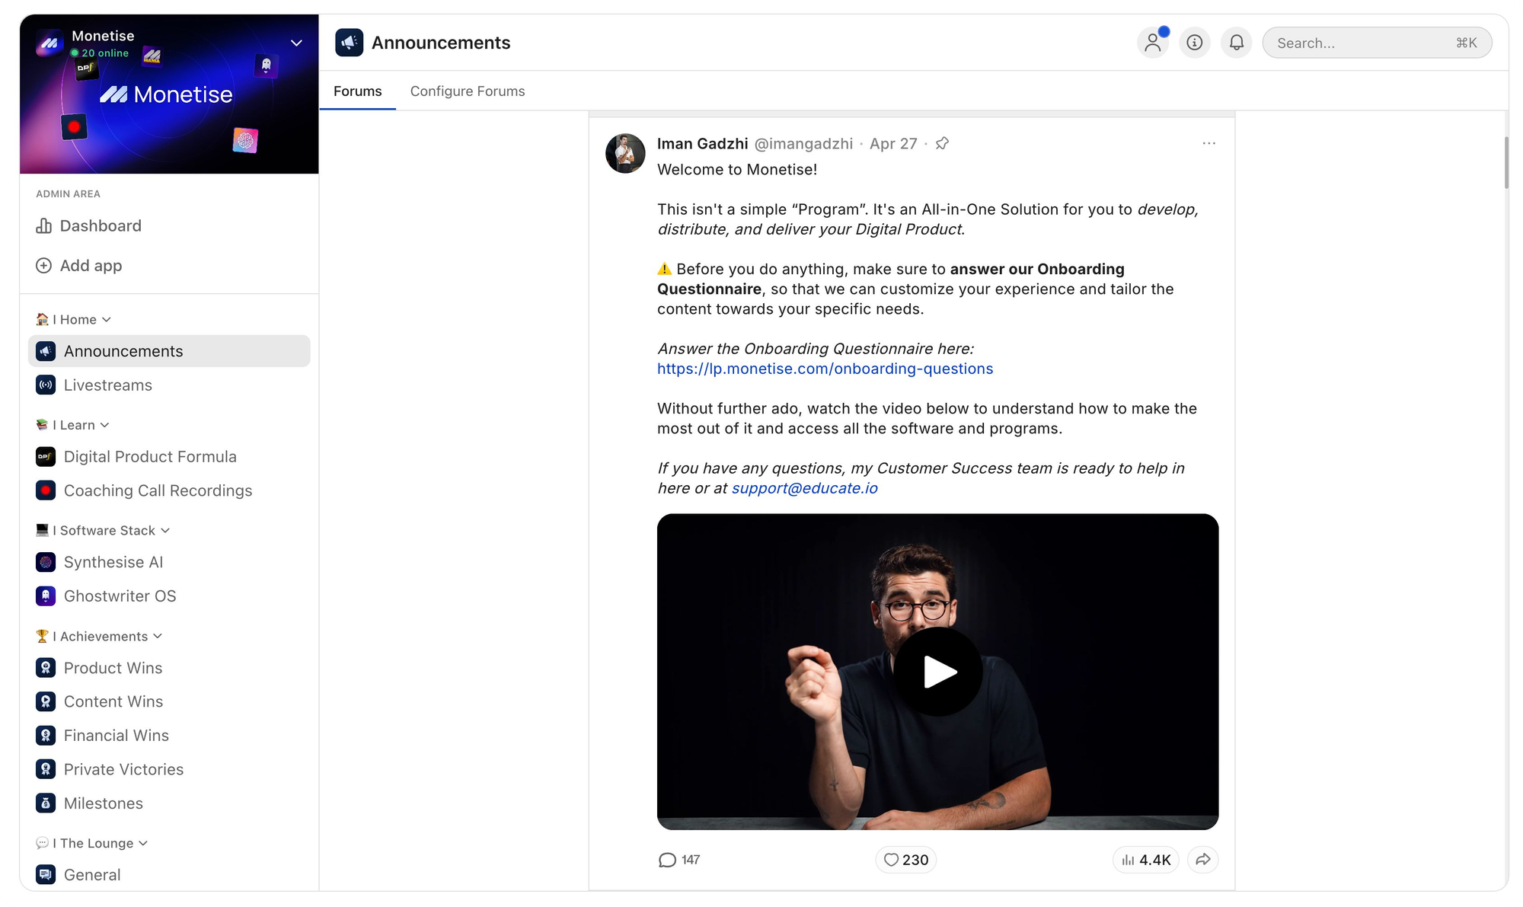
Task: Share the post via arrow icon
Action: (x=1202, y=860)
